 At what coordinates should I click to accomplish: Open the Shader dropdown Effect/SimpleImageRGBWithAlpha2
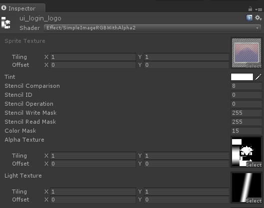(152, 28)
